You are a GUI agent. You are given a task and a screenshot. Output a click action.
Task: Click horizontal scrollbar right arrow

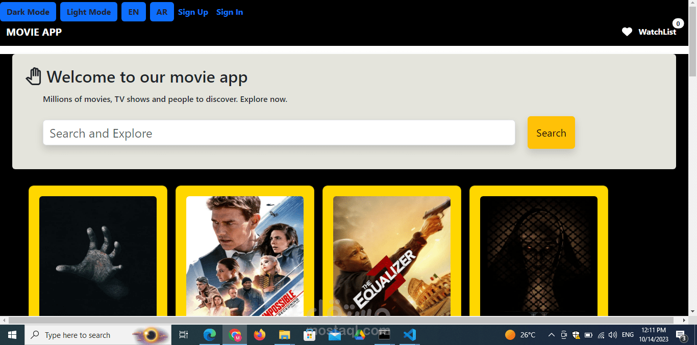pos(684,320)
